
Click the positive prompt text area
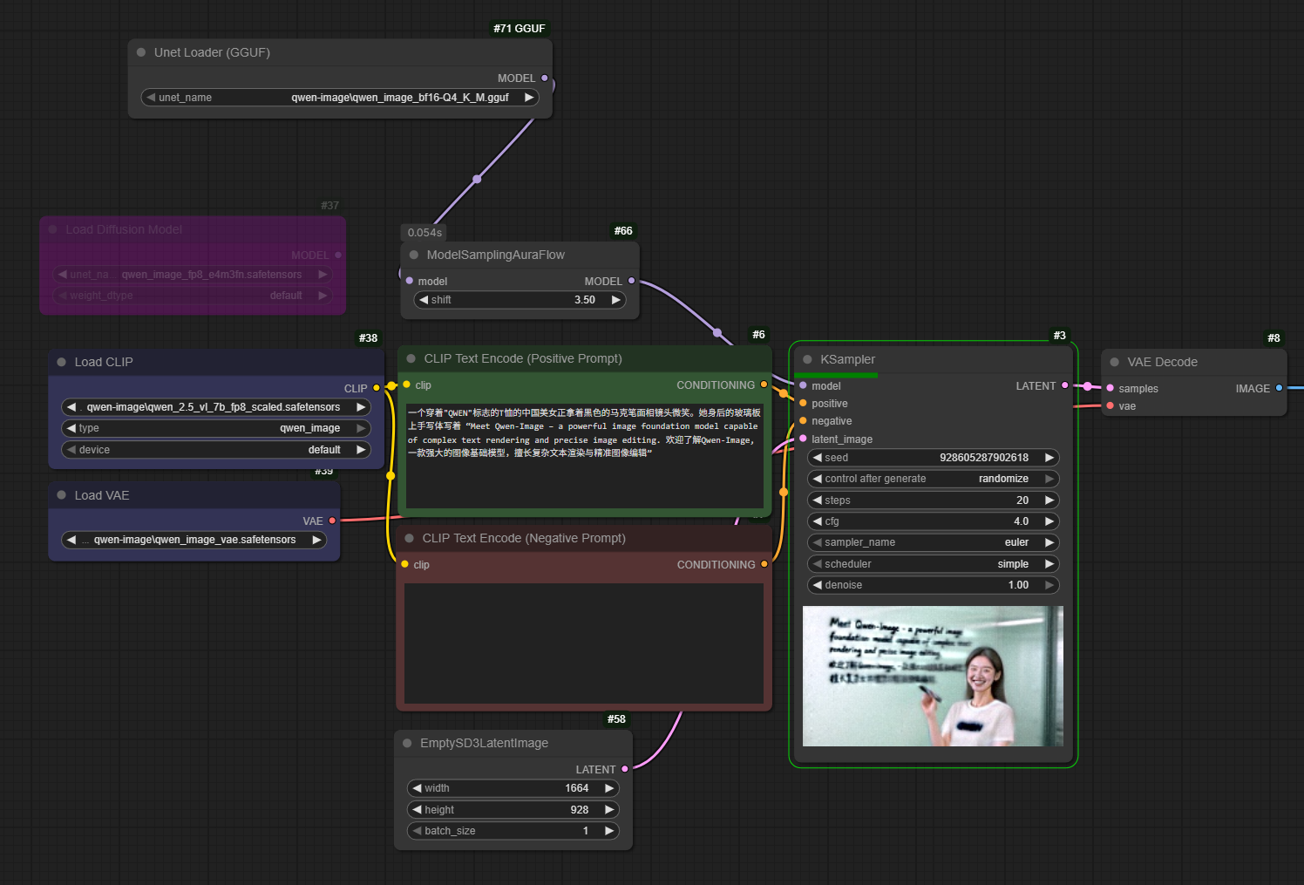(x=585, y=455)
